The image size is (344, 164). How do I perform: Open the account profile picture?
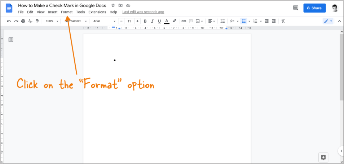click(335, 8)
